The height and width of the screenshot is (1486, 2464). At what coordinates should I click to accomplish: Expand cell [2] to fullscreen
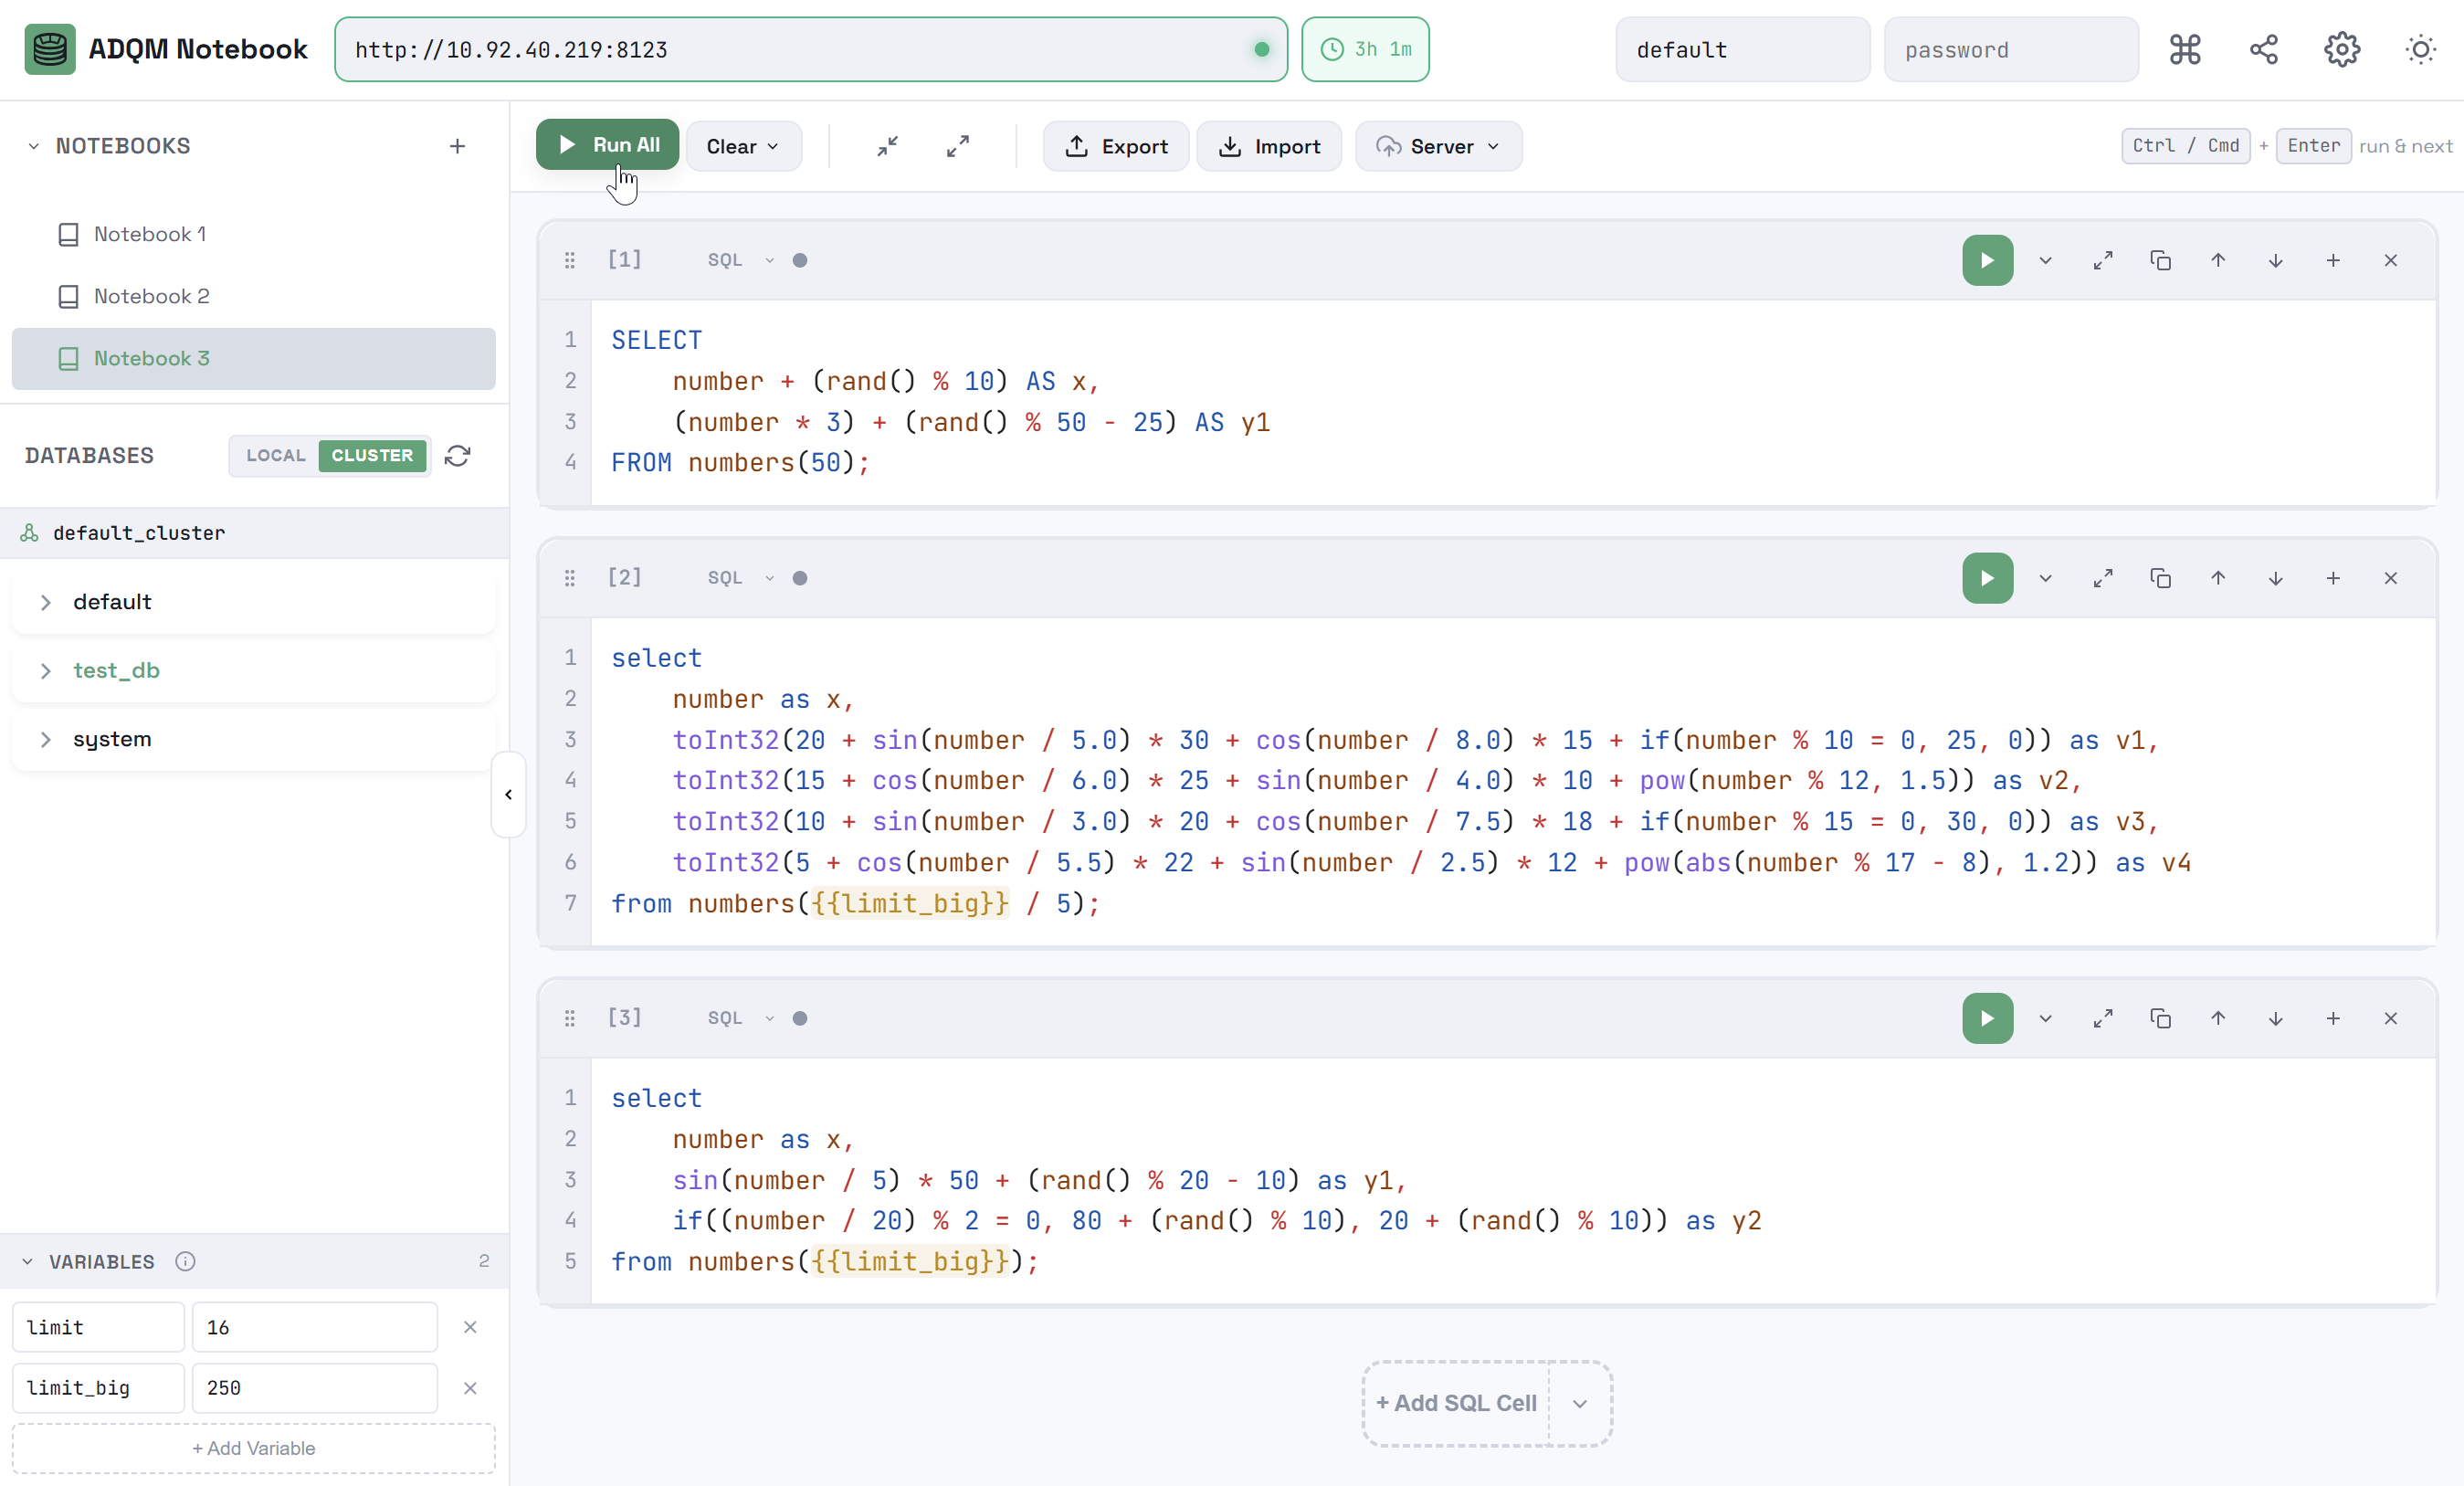coord(2103,578)
